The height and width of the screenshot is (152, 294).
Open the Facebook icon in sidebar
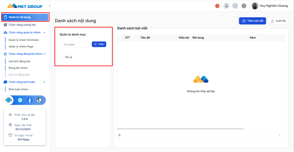(30, 100)
